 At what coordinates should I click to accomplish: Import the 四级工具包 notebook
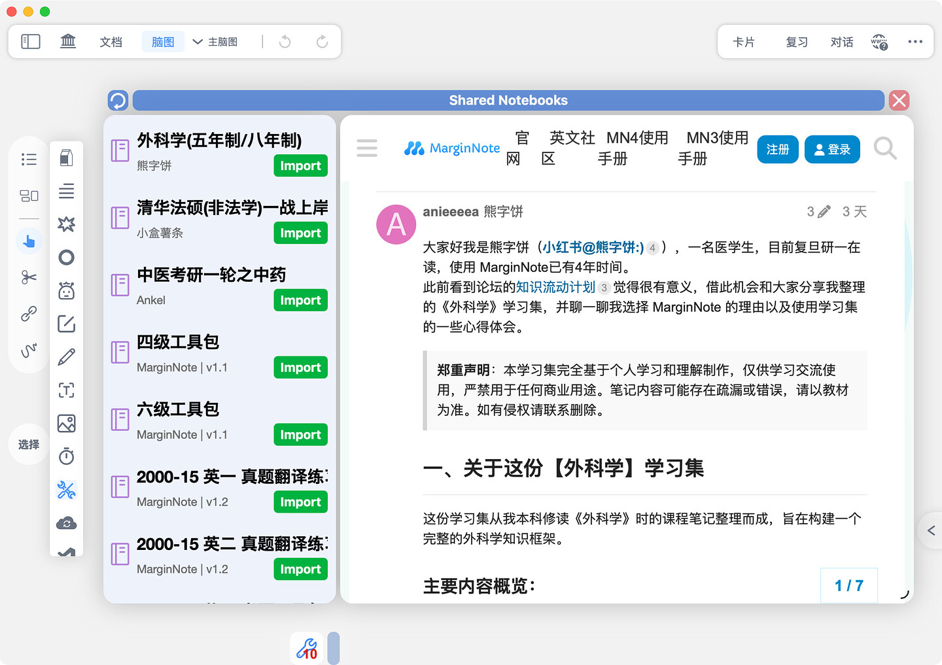tap(301, 367)
